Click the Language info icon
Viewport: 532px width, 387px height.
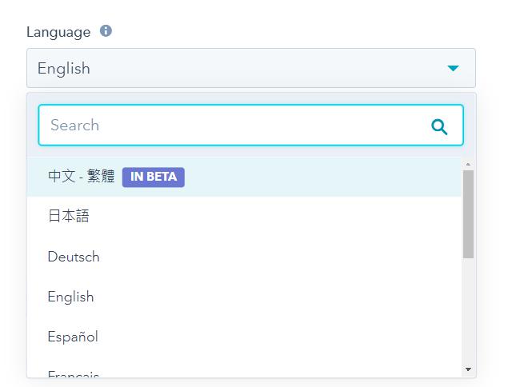pyautogui.click(x=106, y=31)
